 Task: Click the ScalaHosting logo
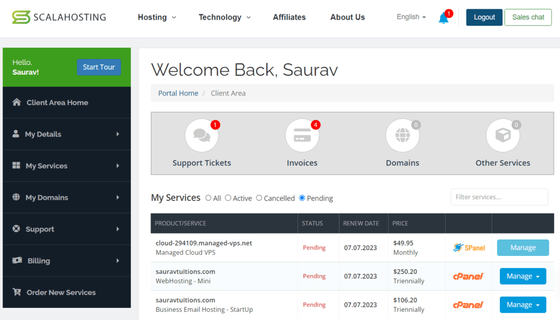click(x=59, y=17)
